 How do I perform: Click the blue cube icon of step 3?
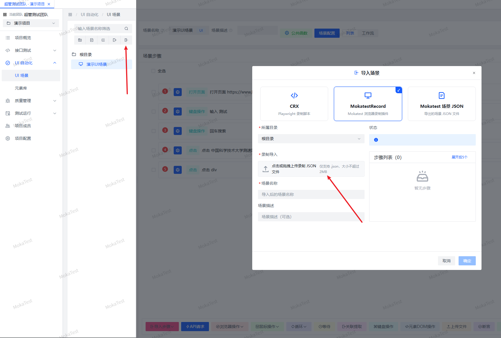point(178,131)
